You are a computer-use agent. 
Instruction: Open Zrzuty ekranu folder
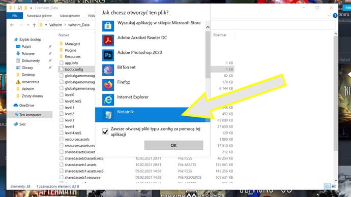[x=32, y=96]
